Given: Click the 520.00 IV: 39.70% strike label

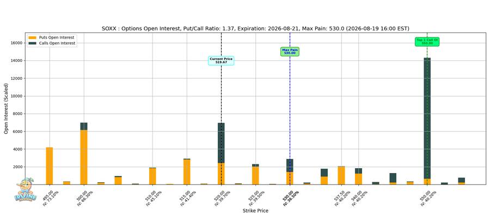Looking at the screenshot, I should [x=222, y=197].
